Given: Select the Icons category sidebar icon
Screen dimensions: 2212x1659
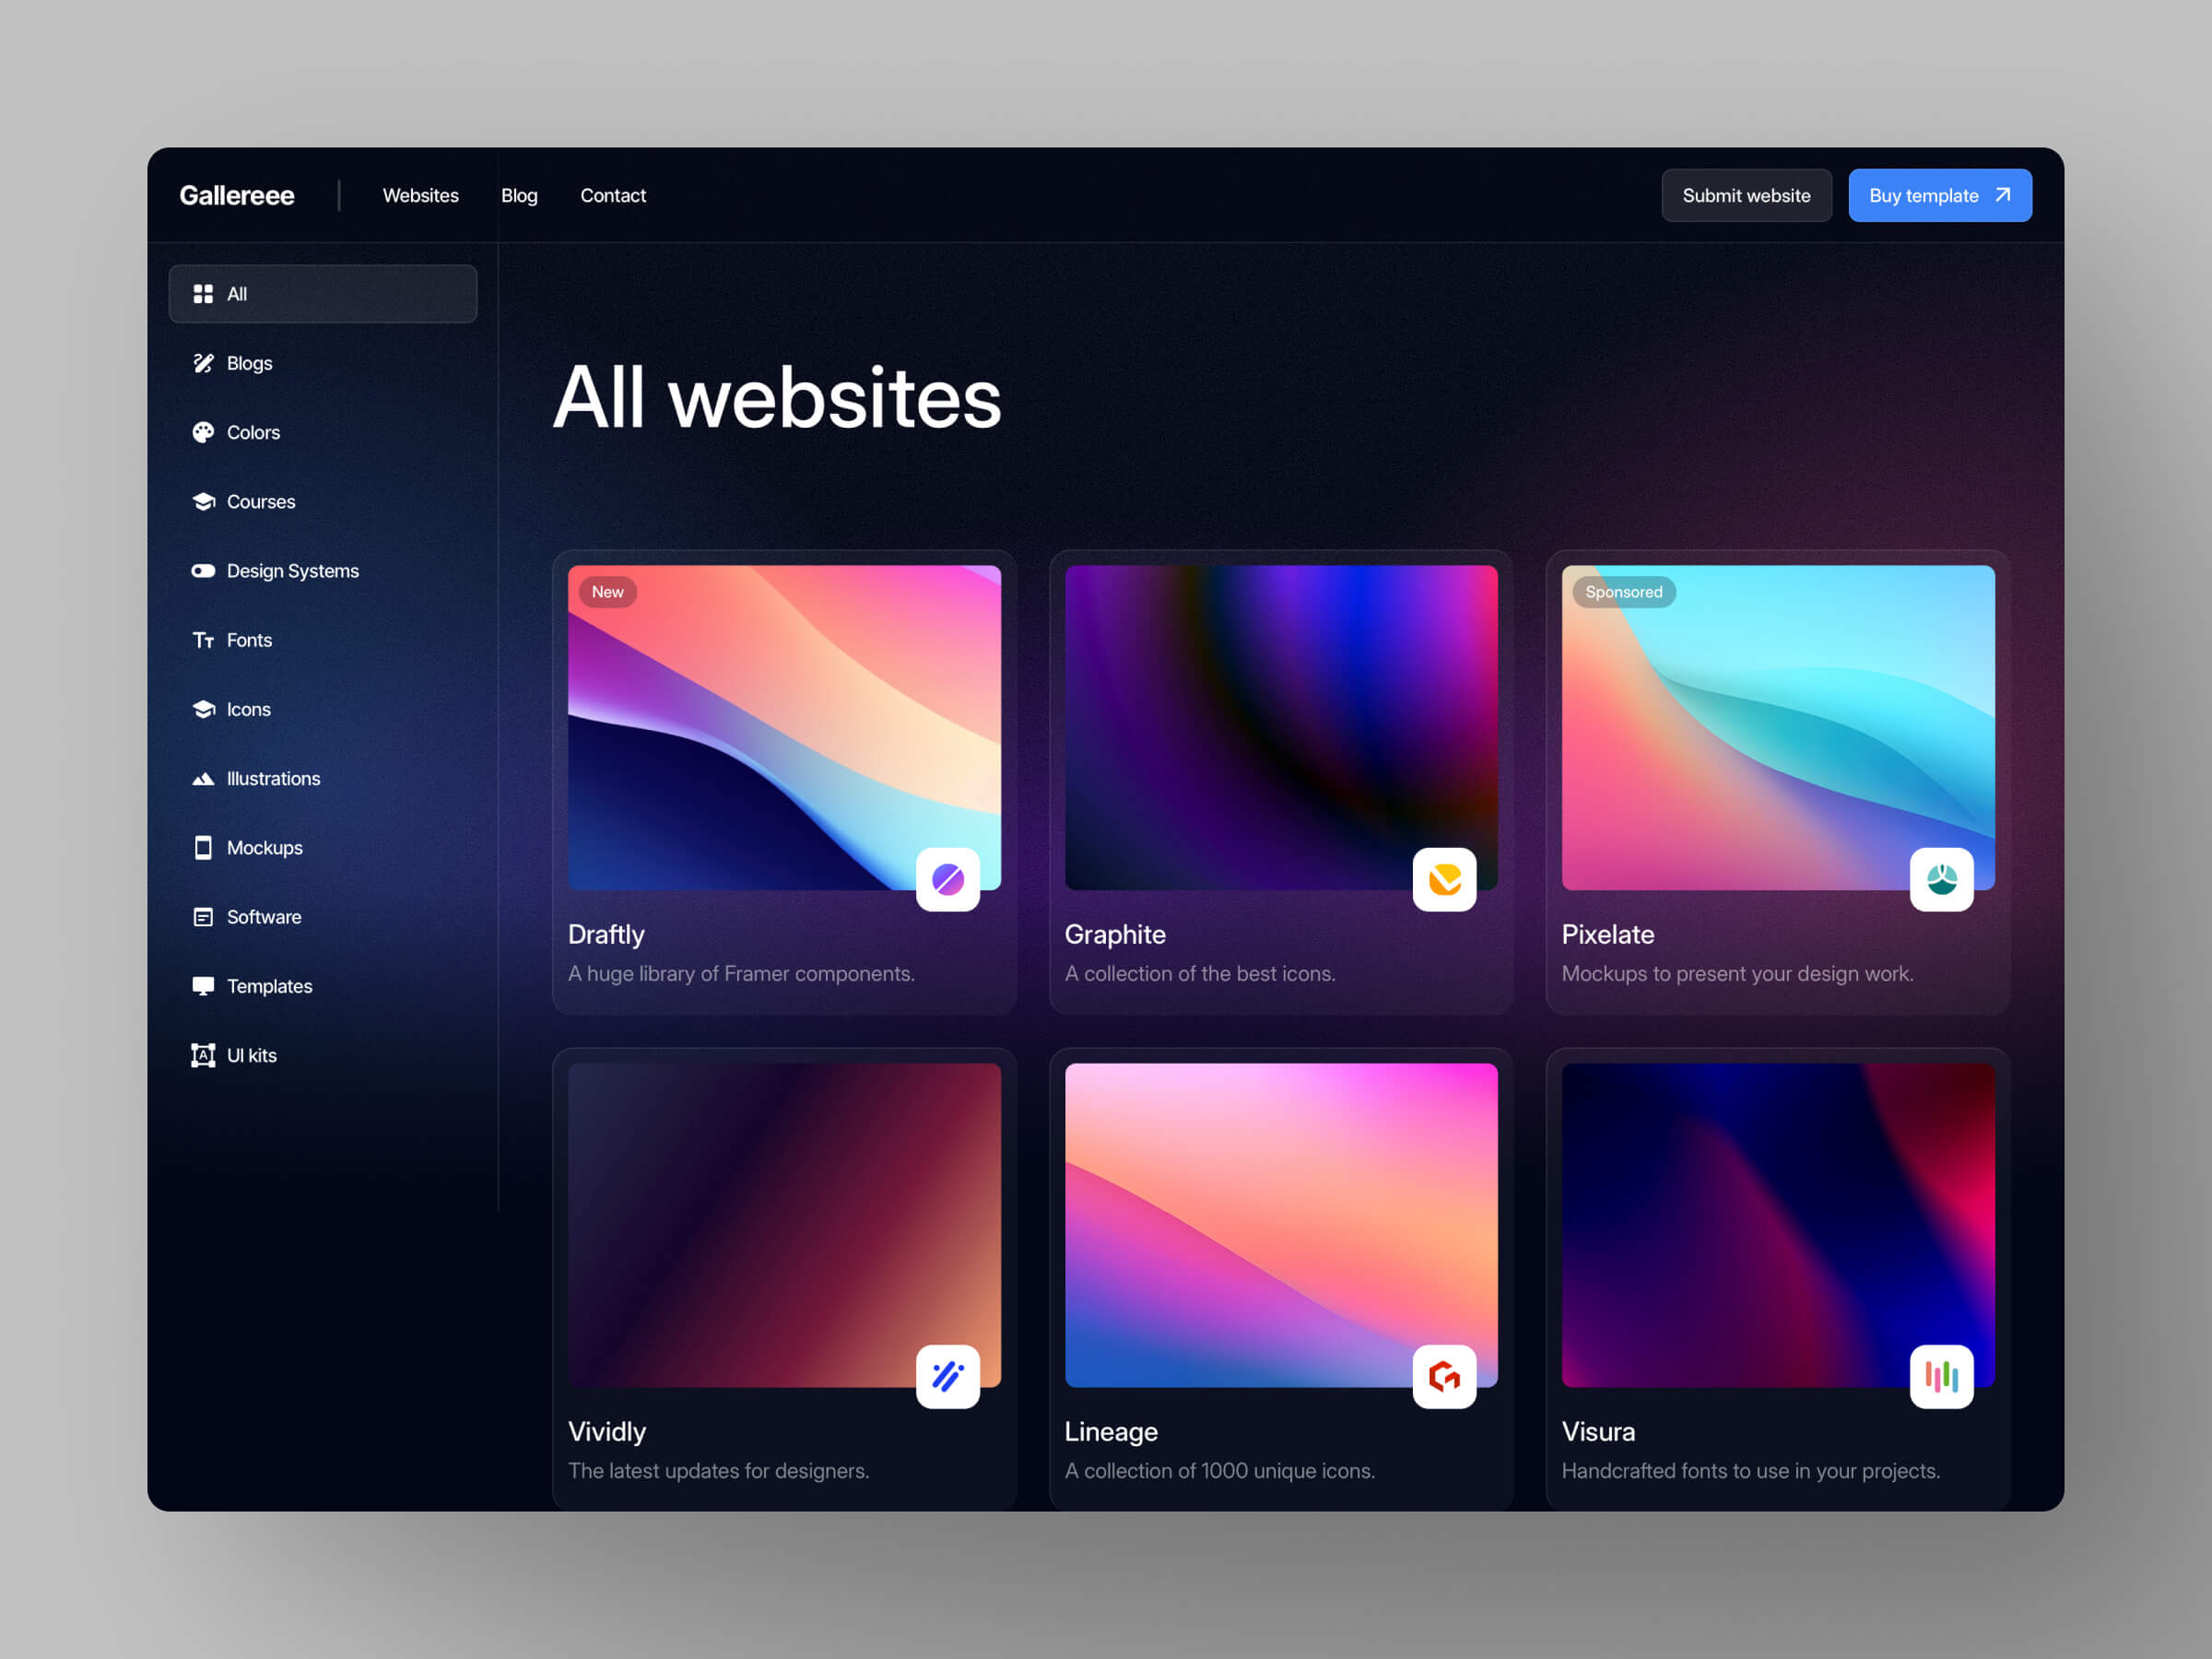Looking at the screenshot, I should [206, 708].
